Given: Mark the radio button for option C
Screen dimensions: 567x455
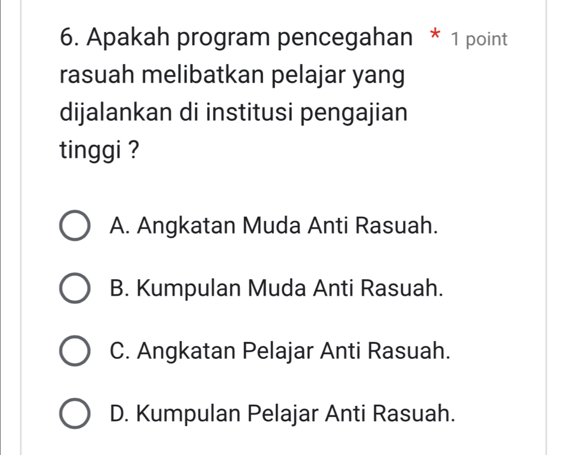Looking at the screenshot, I should (75, 351).
